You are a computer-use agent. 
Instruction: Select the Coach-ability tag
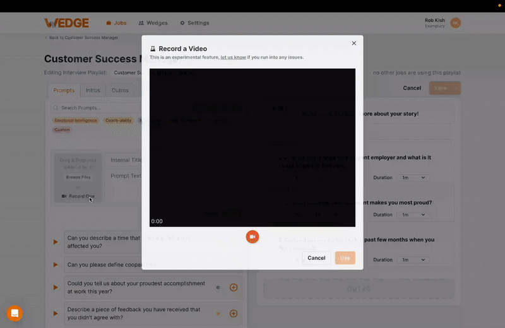(x=118, y=120)
